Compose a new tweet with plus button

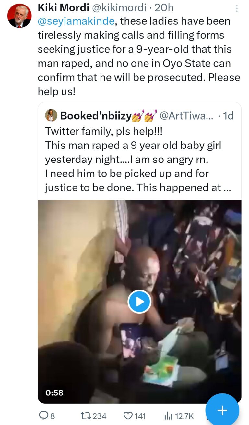(x=222, y=411)
